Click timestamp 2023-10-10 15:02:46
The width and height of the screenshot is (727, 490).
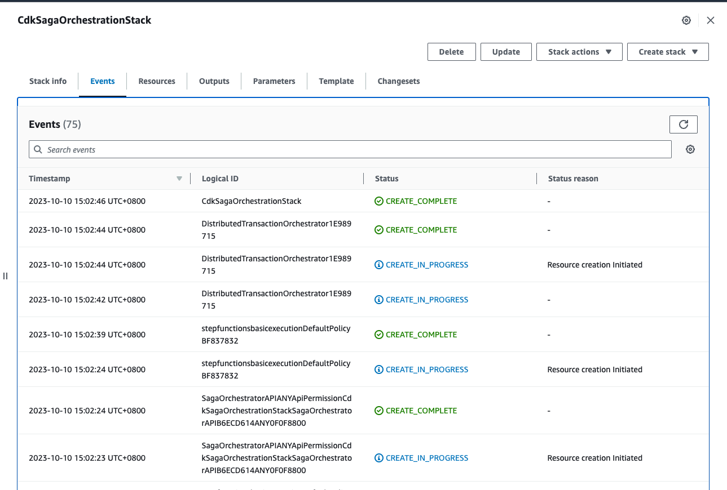pyautogui.click(x=87, y=201)
